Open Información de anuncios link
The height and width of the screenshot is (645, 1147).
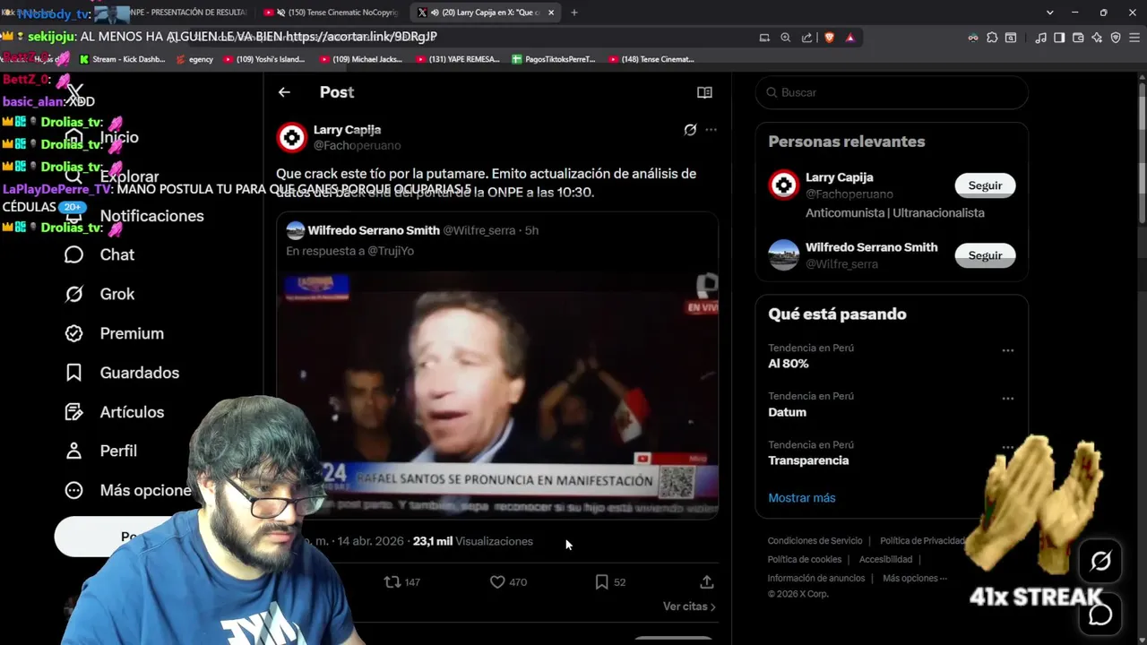pyautogui.click(x=815, y=579)
